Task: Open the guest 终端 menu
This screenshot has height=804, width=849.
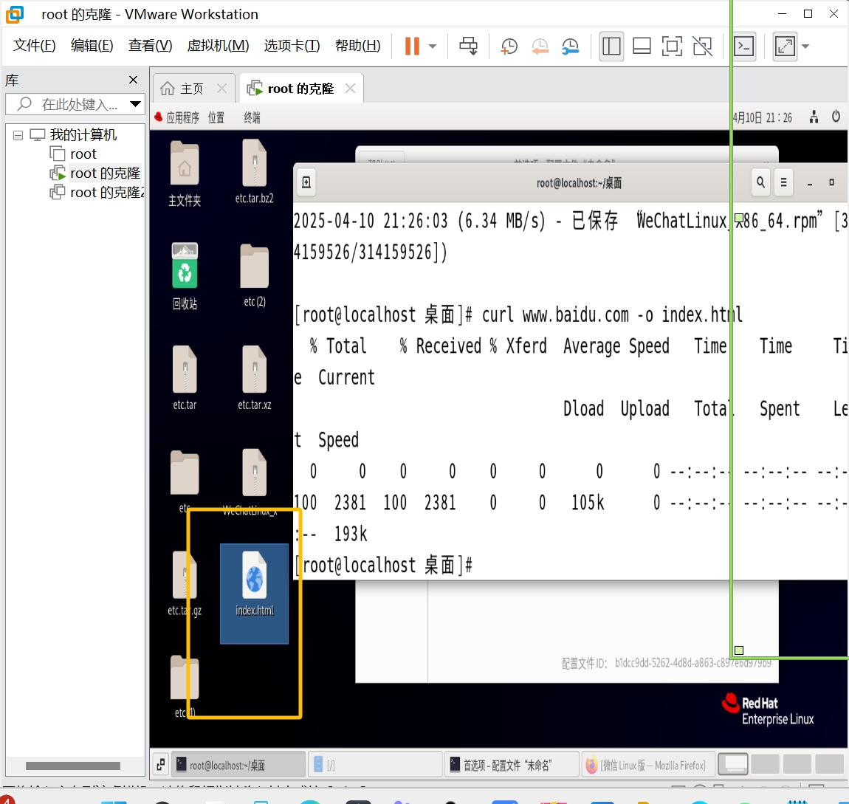Action: click(x=252, y=117)
